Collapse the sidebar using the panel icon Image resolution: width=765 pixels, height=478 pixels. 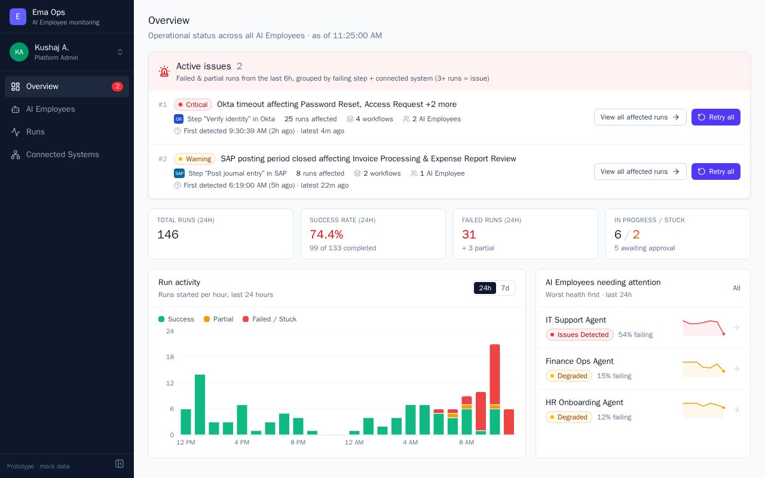(120, 464)
